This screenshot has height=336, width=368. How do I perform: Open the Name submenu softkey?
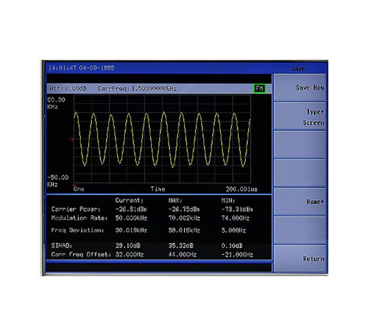coord(300,202)
